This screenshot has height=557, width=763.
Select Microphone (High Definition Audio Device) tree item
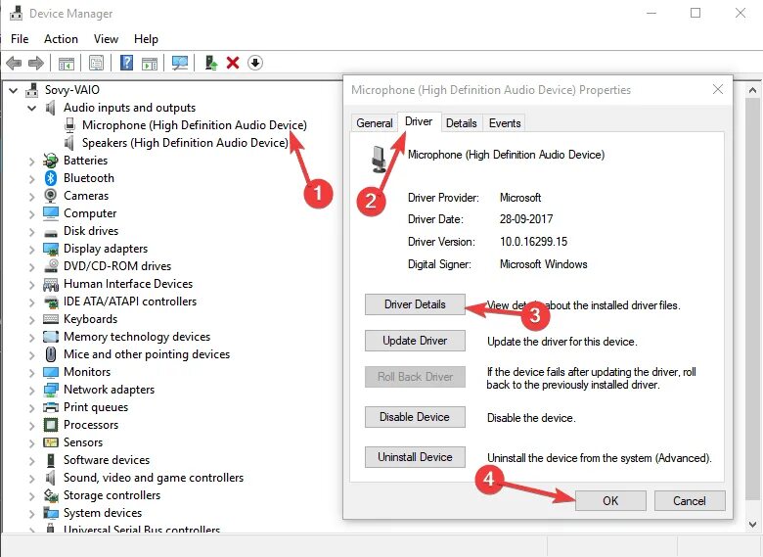coord(194,125)
